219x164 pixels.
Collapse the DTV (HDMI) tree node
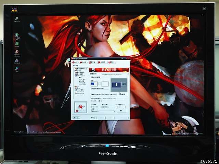[x=74, y=76]
